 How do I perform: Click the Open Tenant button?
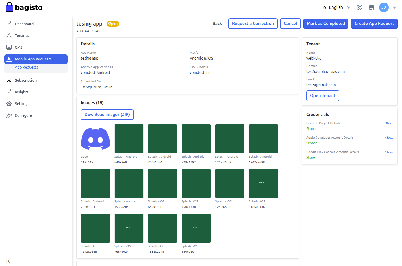[323, 96]
